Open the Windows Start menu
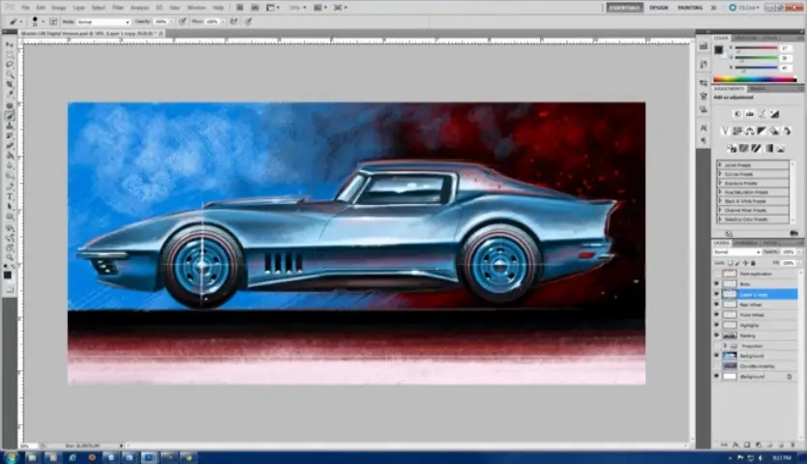Image resolution: width=807 pixels, height=464 pixels. click(11, 457)
